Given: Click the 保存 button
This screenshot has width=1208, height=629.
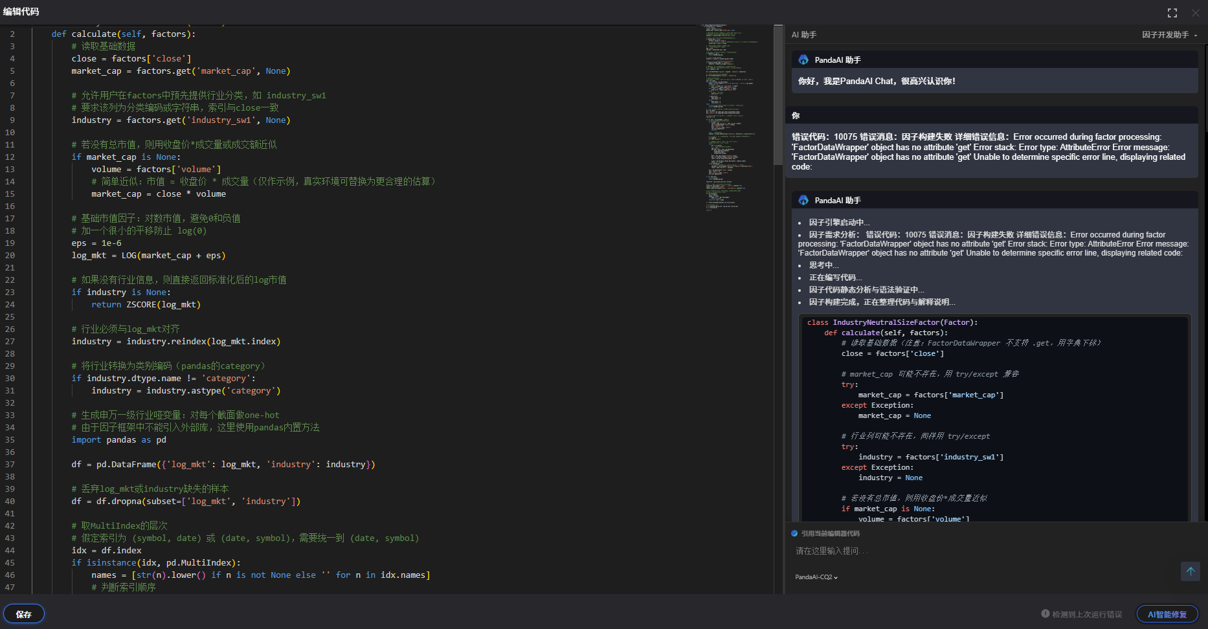Looking at the screenshot, I should click(x=24, y=614).
